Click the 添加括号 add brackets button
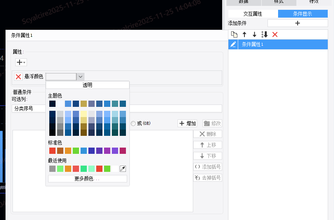 (208, 167)
